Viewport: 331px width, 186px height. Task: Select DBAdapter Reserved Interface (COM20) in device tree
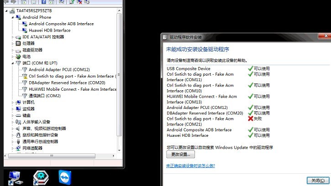67,83
